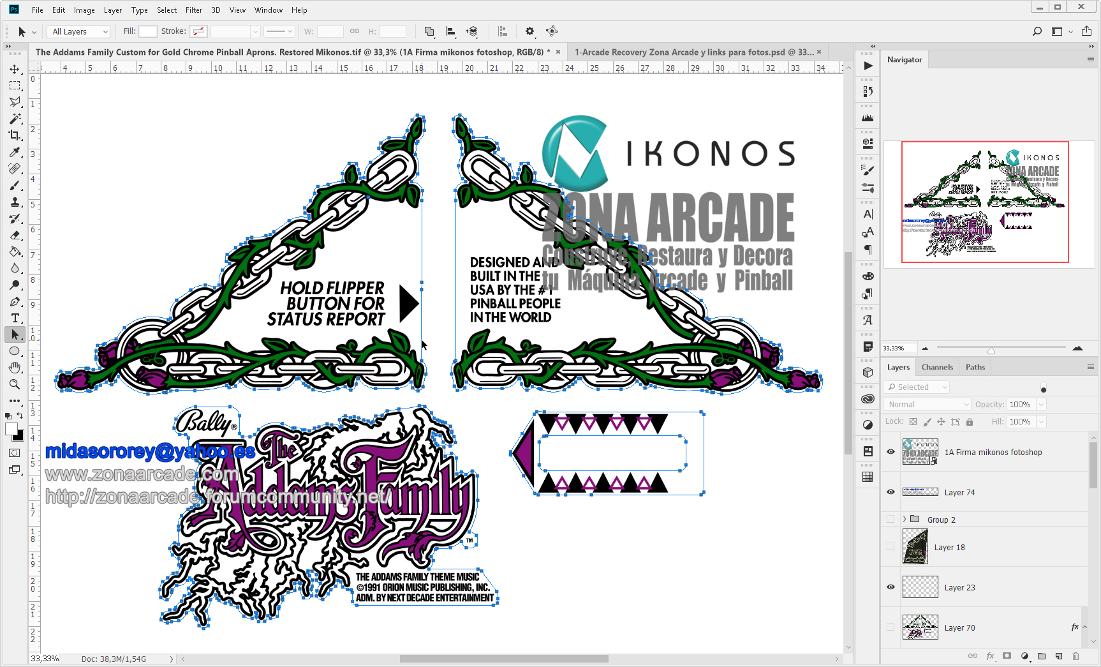Click the Create new layer icon

tap(1059, 656)
